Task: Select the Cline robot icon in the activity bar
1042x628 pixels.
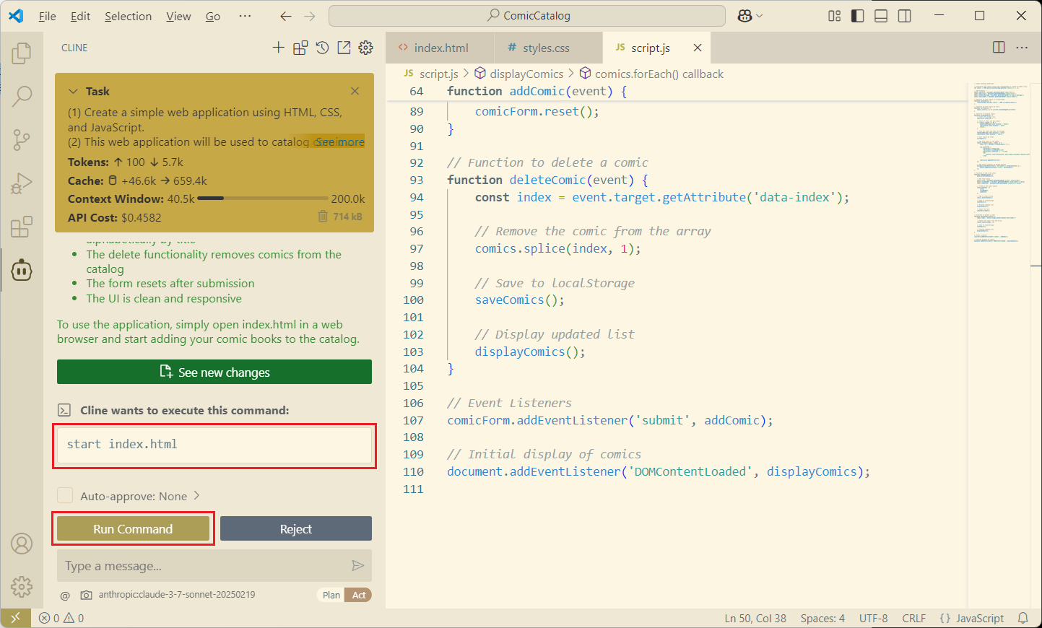Action: tap(21, 270)
